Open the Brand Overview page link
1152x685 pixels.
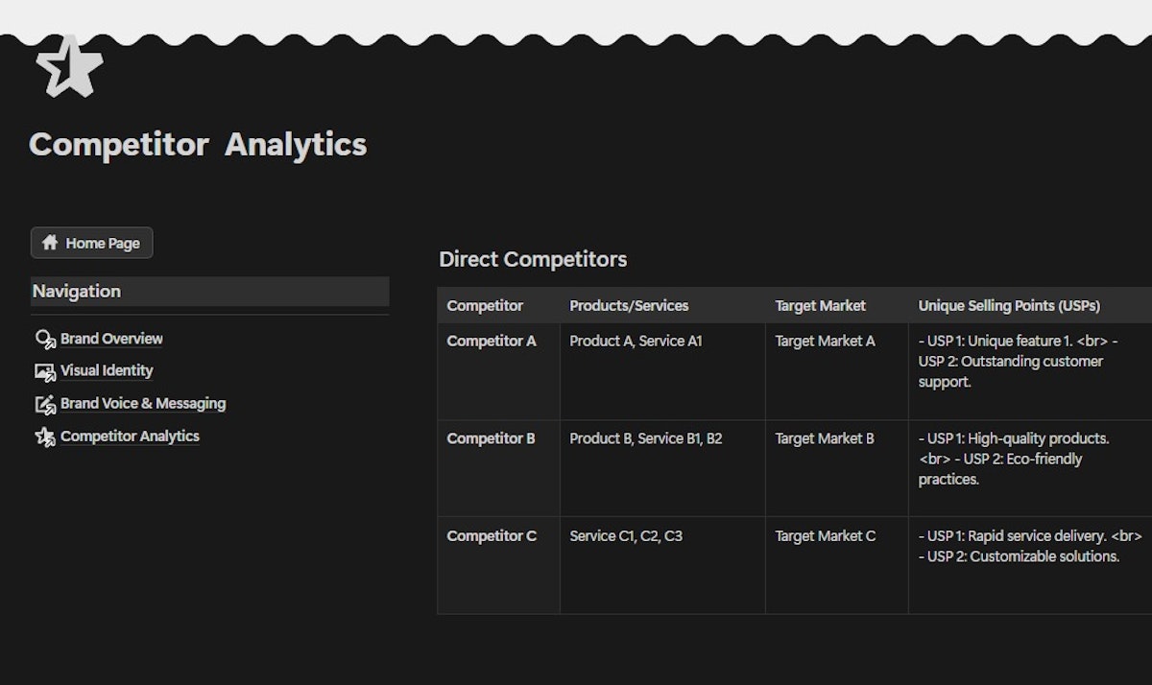tap(111, 339)
